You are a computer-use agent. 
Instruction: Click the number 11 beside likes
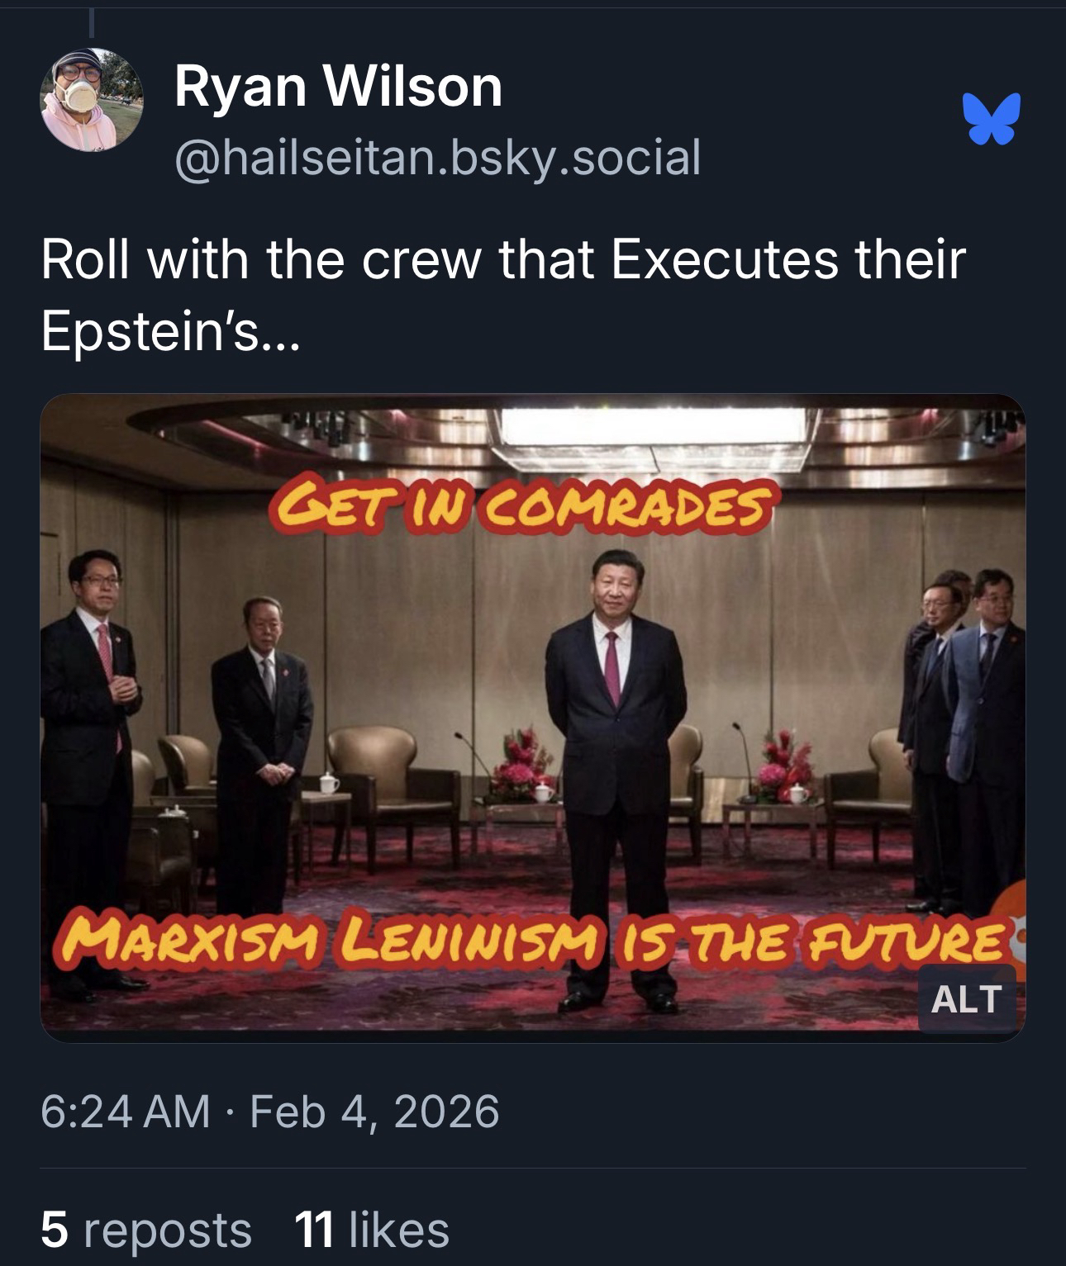(x=314, y=1229)
